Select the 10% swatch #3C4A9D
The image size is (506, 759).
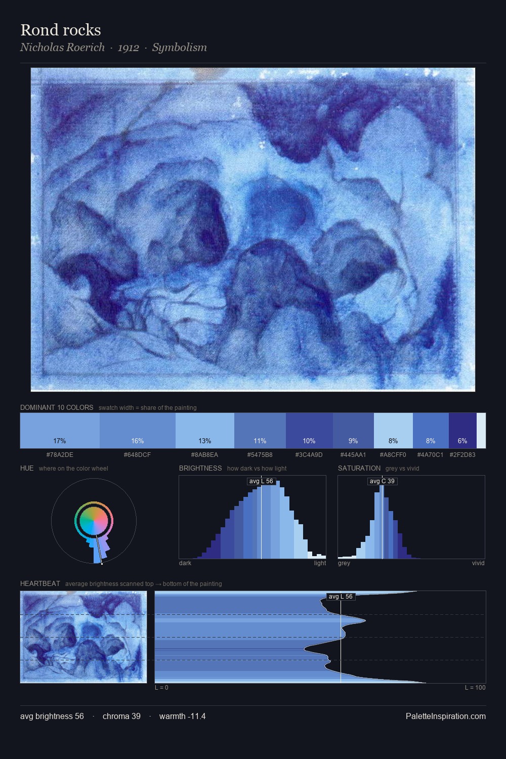pyautogui.click(x=309, y=431)
